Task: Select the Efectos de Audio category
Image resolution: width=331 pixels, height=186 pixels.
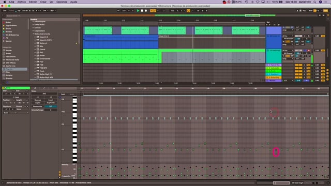Action: coord(12,60)
